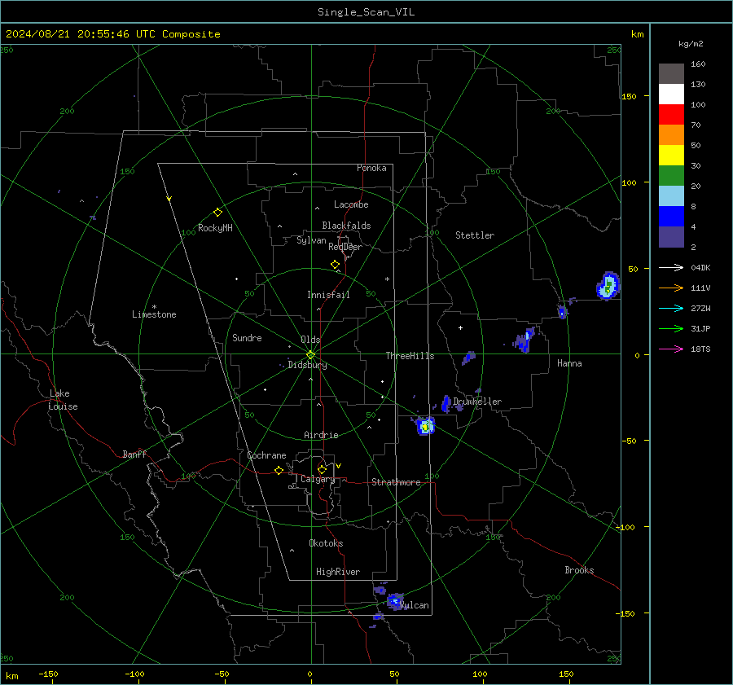Screen dimensions: 733x685
Task: Click the storm cell at the east map edge
Action: coord(608,286)
